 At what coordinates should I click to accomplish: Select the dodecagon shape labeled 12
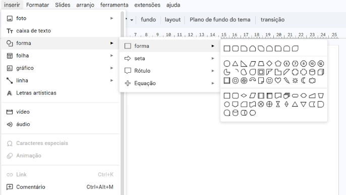click(321, 64)
